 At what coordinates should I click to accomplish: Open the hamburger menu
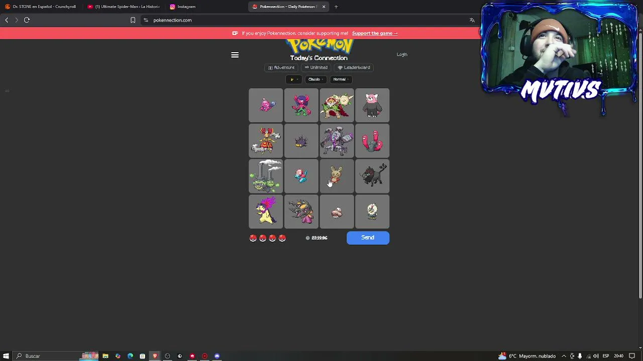(235, 55)
